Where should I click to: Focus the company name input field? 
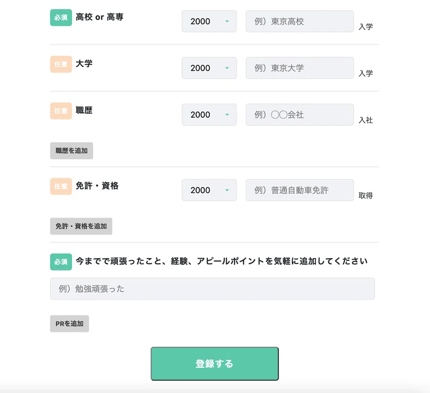pos(300,115)
